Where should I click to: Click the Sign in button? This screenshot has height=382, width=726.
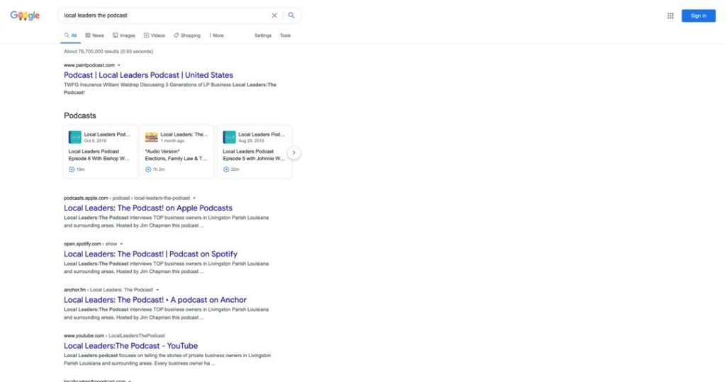coord(698,16)
